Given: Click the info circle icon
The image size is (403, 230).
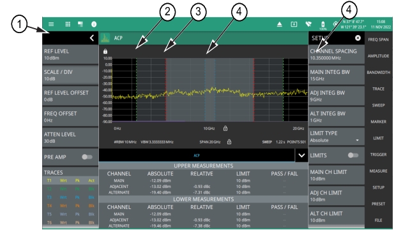Looking at the screenshot, I should point(94,24).
